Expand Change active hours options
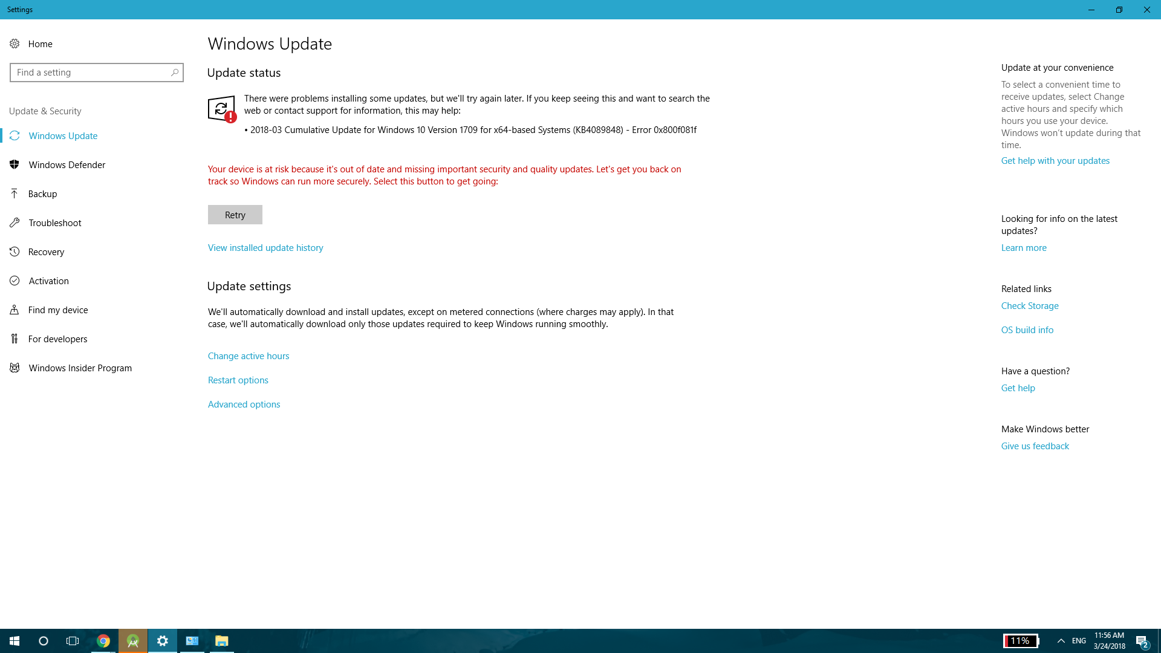 [247, 356]
